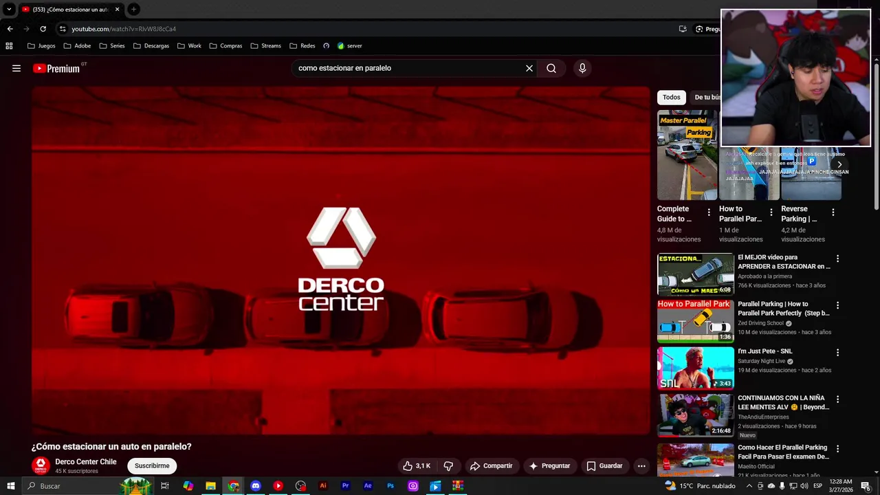Viewport: 880px width, 495px height.
Task: Click the Derco Center video player
Action: tap(340, 261)
